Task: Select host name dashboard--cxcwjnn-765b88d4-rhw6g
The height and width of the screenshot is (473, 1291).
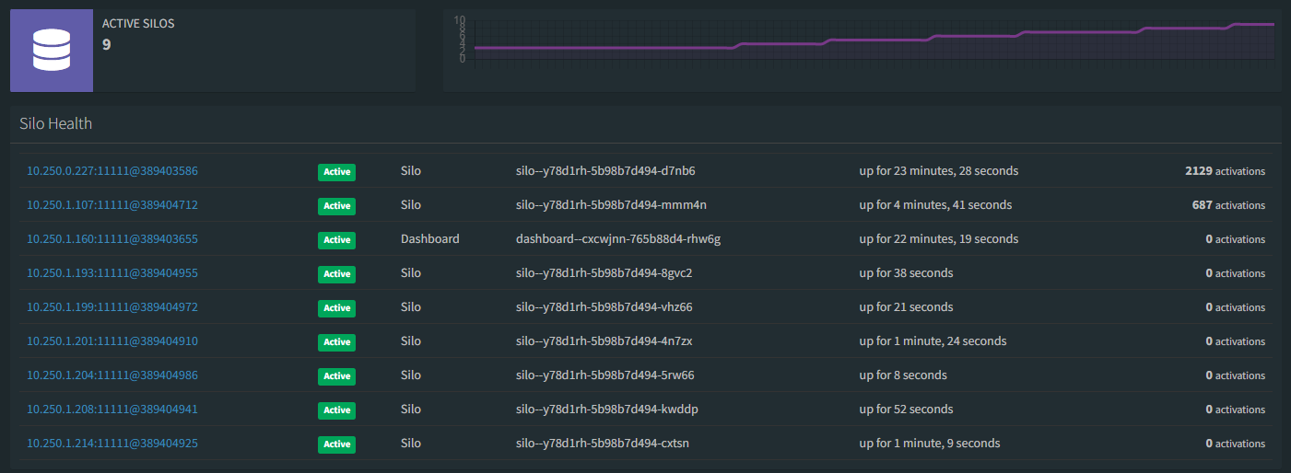Action: pos(618,239)
